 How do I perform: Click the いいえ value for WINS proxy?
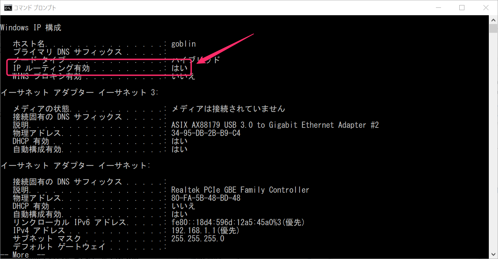coord(184,76)
